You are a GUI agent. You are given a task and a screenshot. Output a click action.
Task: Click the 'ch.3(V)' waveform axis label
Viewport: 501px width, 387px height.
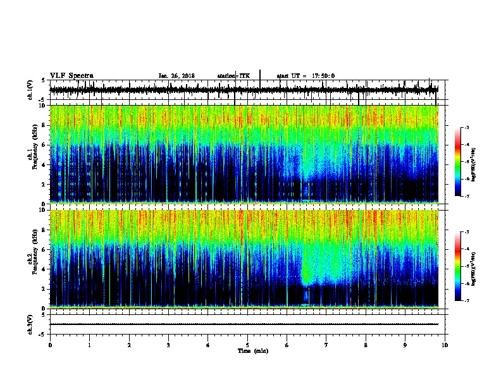(x=30, y=324)
